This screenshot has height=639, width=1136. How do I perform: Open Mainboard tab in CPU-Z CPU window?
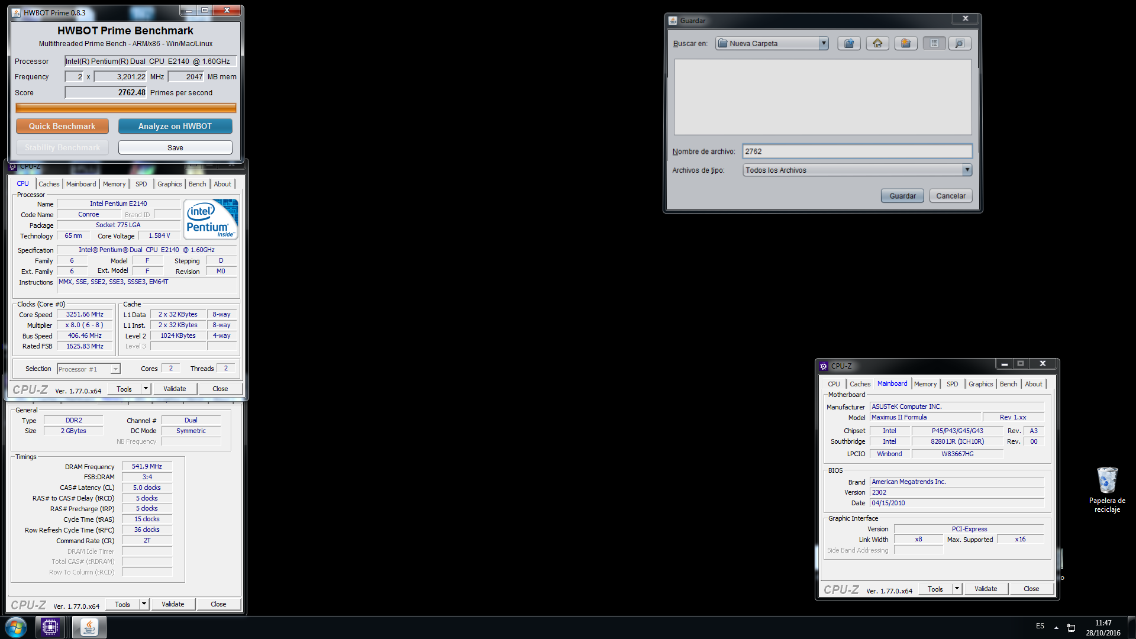pos(81,184)
